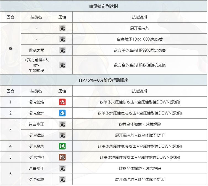Screen dimensions: 208x186
Task: Select section header 血量锁定到达时
Action: [104, 6]
